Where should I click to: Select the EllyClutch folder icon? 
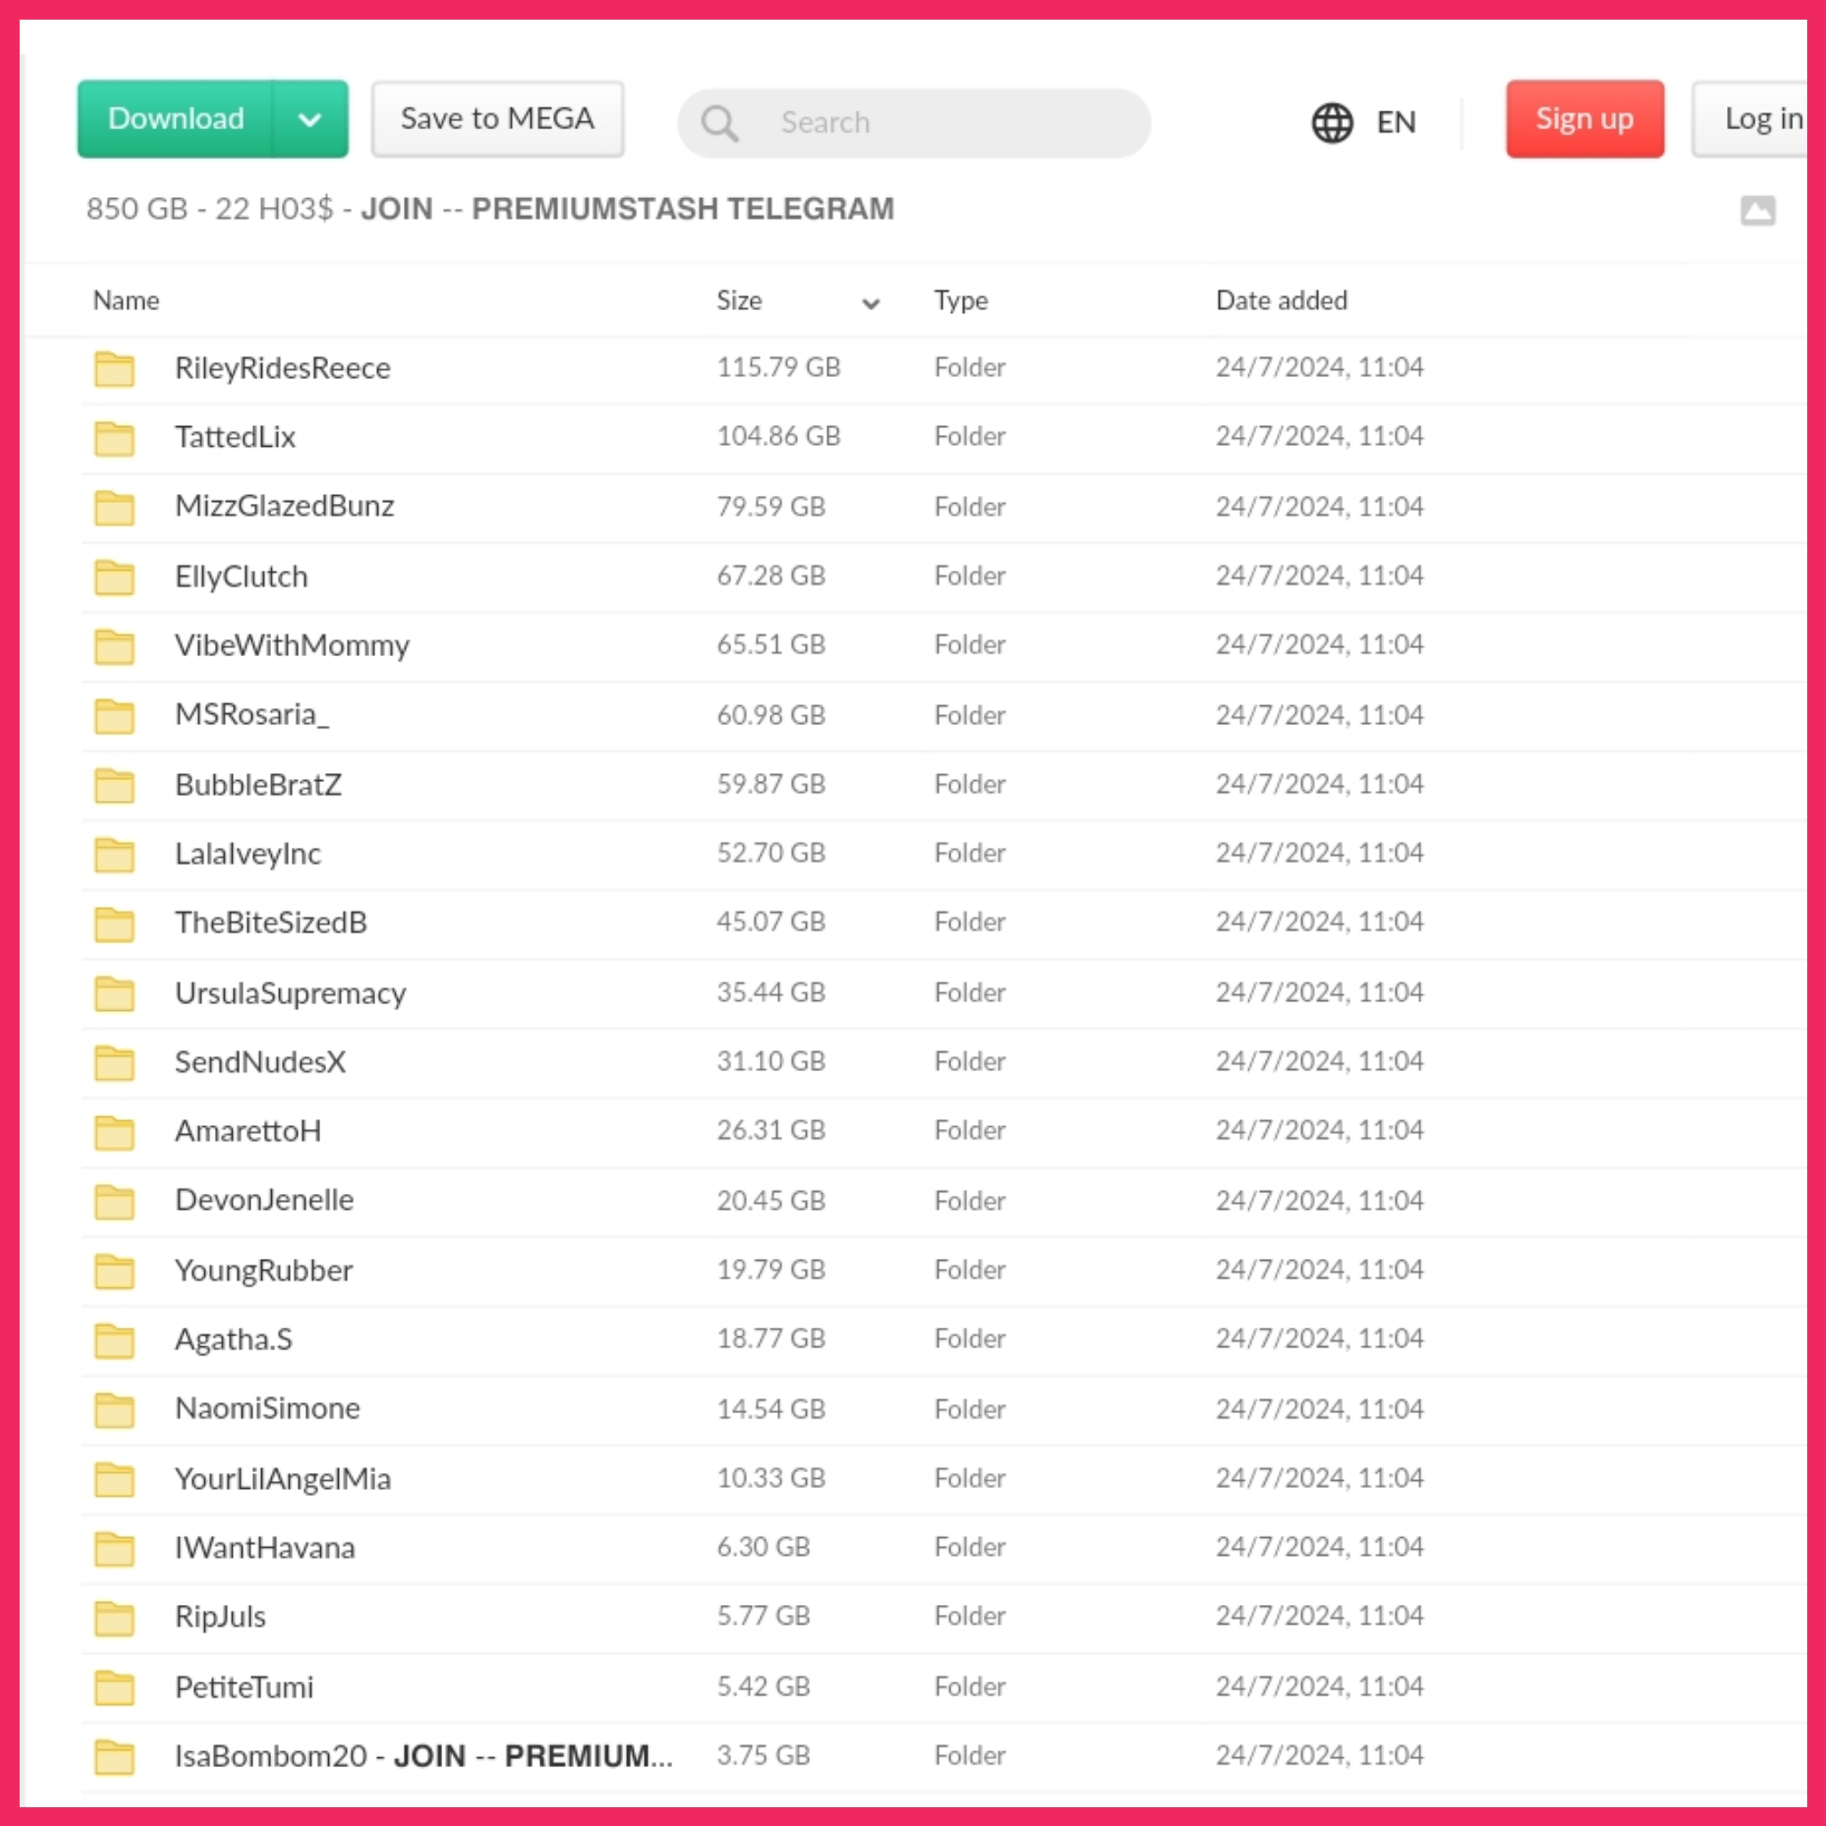coord(114,577)
